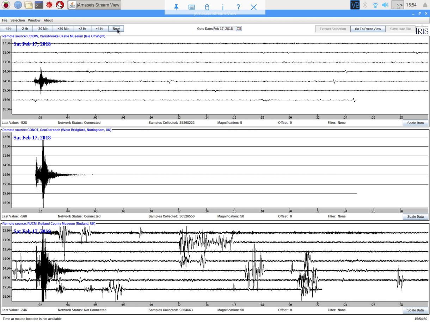Select the jAmaseis Stream View taskbar entry
This screenshot has width=430, height=322.
pyautogui.click(x=94, y=5)
